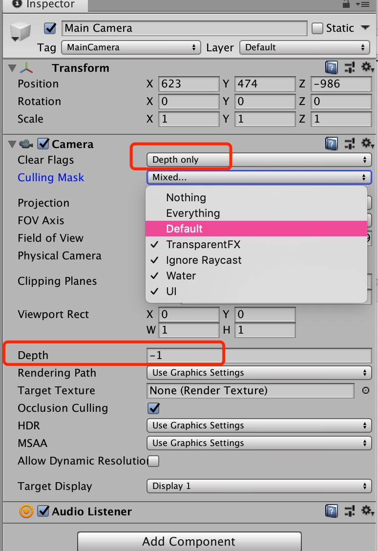Click the Position Z input field
Viewport: 378px width, 551px height.
tap(341, 84)
